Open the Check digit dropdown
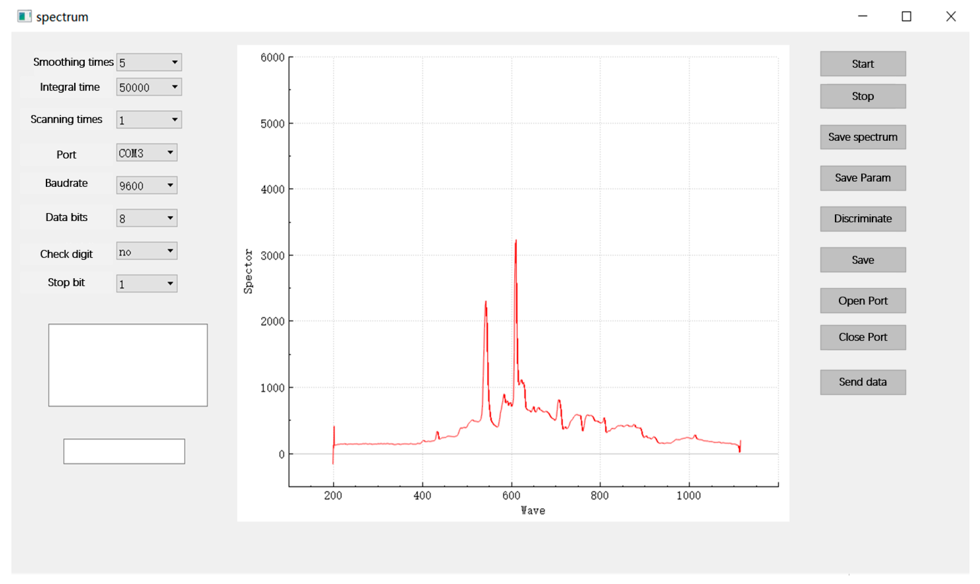The image size is (980, 584). [x=146, y=251]
